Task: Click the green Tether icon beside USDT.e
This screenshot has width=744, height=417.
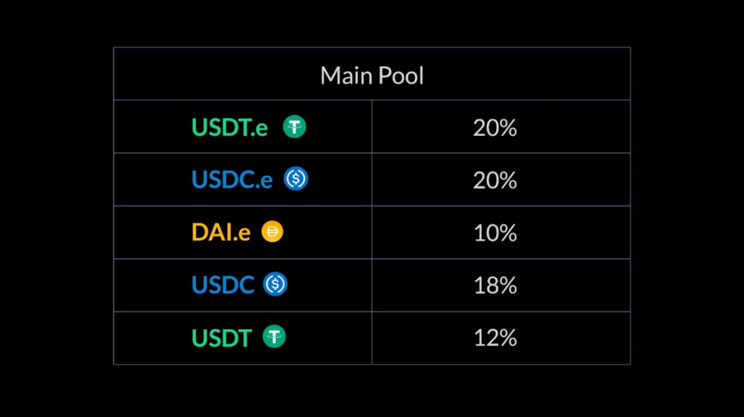Action: point(295,126)
